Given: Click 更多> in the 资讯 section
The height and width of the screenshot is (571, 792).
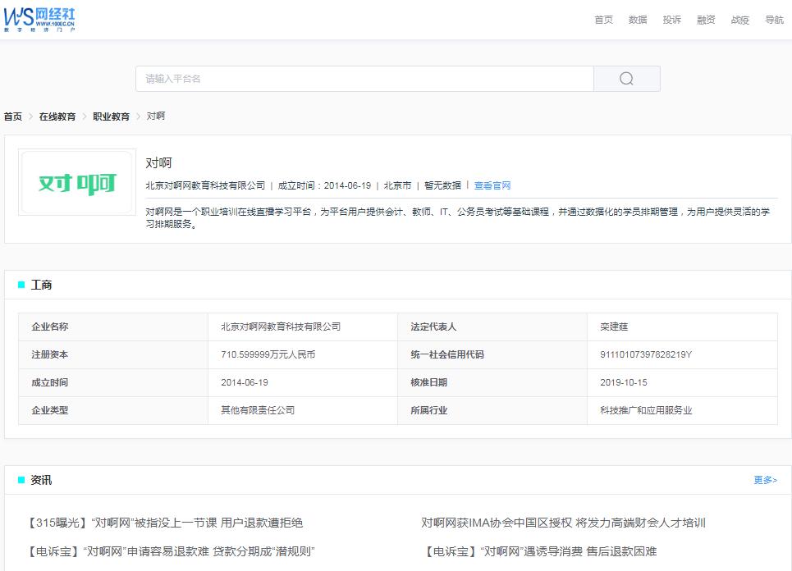Looking at the screenshot, I should [x=765, y=480].
